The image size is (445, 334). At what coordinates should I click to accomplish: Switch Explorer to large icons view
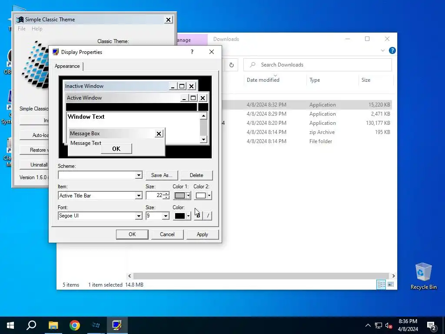pyautogui.click(x=391, y=284)
